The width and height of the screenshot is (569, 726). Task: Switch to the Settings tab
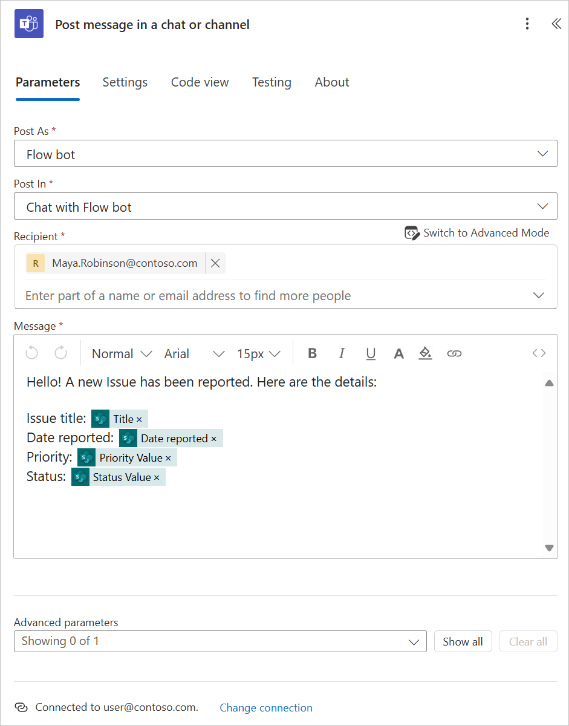125,82
